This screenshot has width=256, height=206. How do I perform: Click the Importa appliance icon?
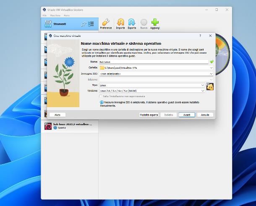[120, 22]
